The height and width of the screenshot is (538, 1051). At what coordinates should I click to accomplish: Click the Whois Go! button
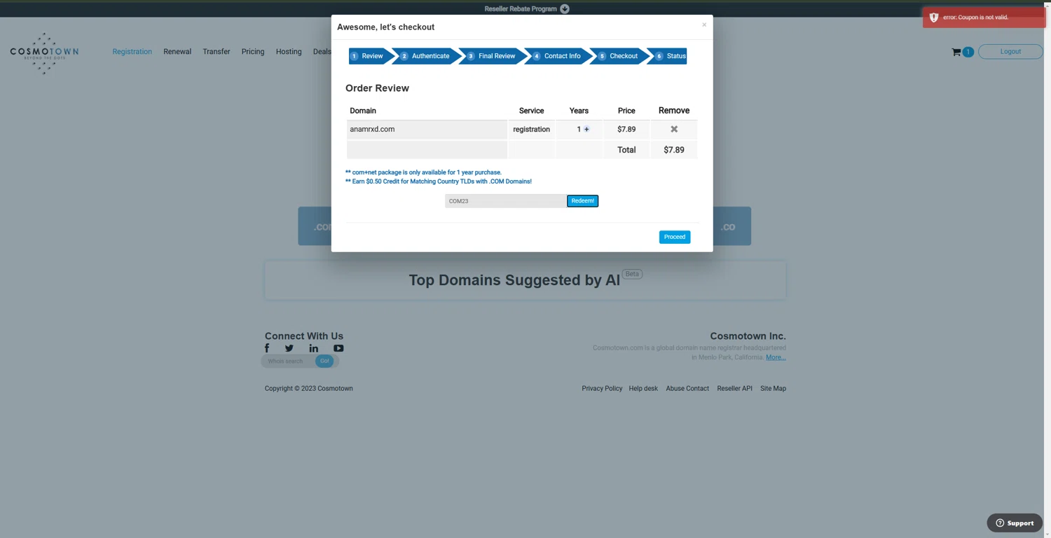(324, 361)
